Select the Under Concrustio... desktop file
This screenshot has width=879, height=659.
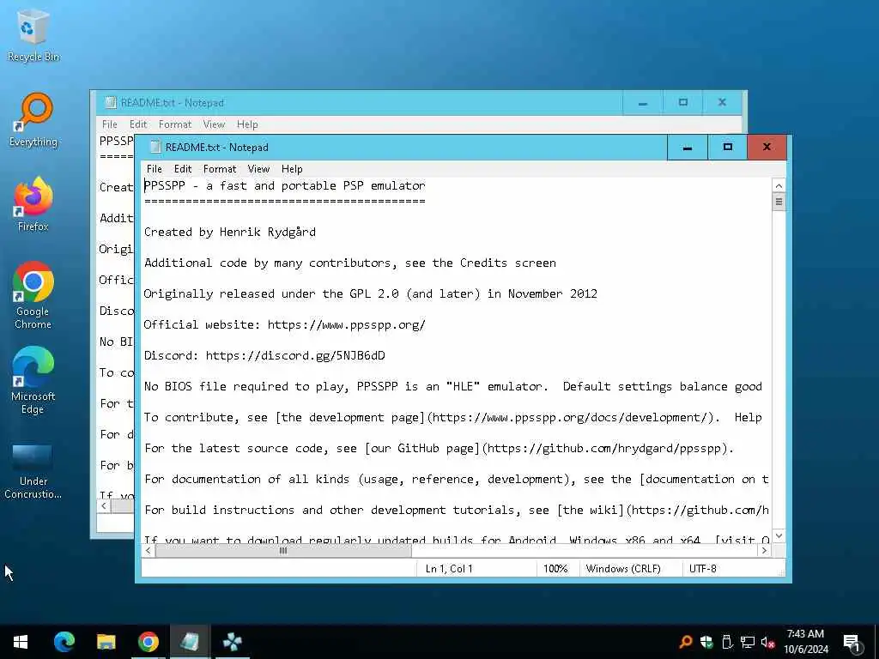point(33,471)
